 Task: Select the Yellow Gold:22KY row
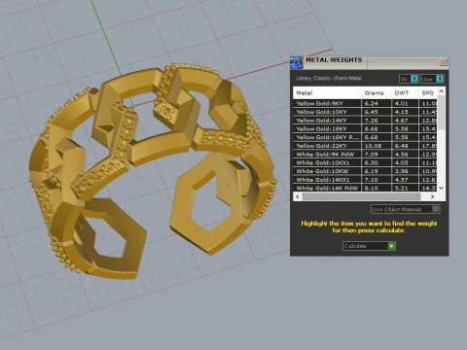point(366,146)
